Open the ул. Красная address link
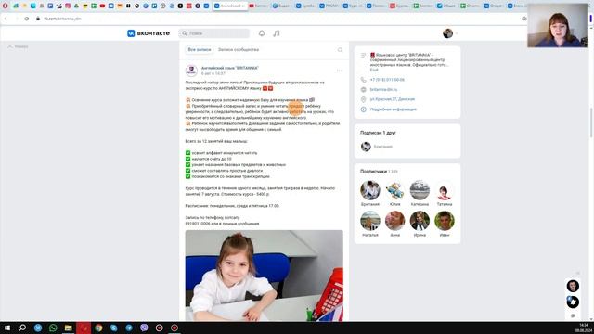594x334 pixels. click(x=393, y=99)
